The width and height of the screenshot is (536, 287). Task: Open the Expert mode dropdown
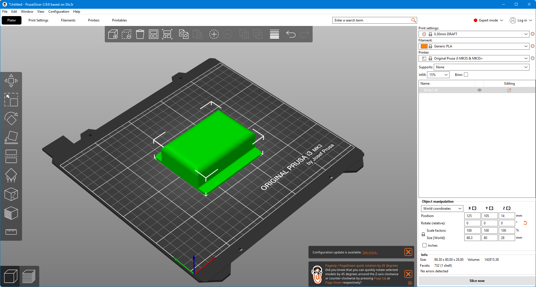(489, 20)
